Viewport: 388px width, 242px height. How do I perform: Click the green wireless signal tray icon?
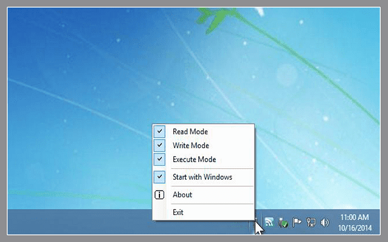coord(269,222)
